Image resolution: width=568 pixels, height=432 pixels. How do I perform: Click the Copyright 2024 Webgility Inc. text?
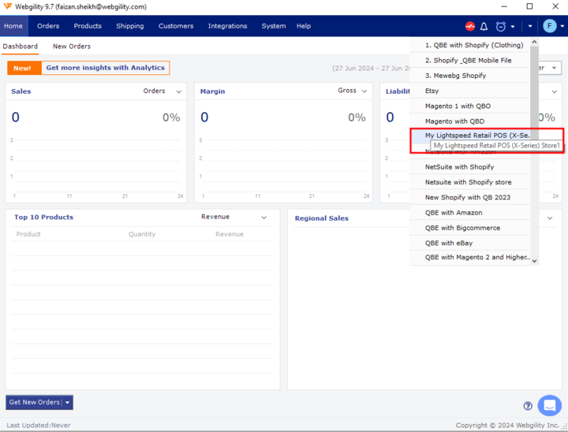click(507, 425)
